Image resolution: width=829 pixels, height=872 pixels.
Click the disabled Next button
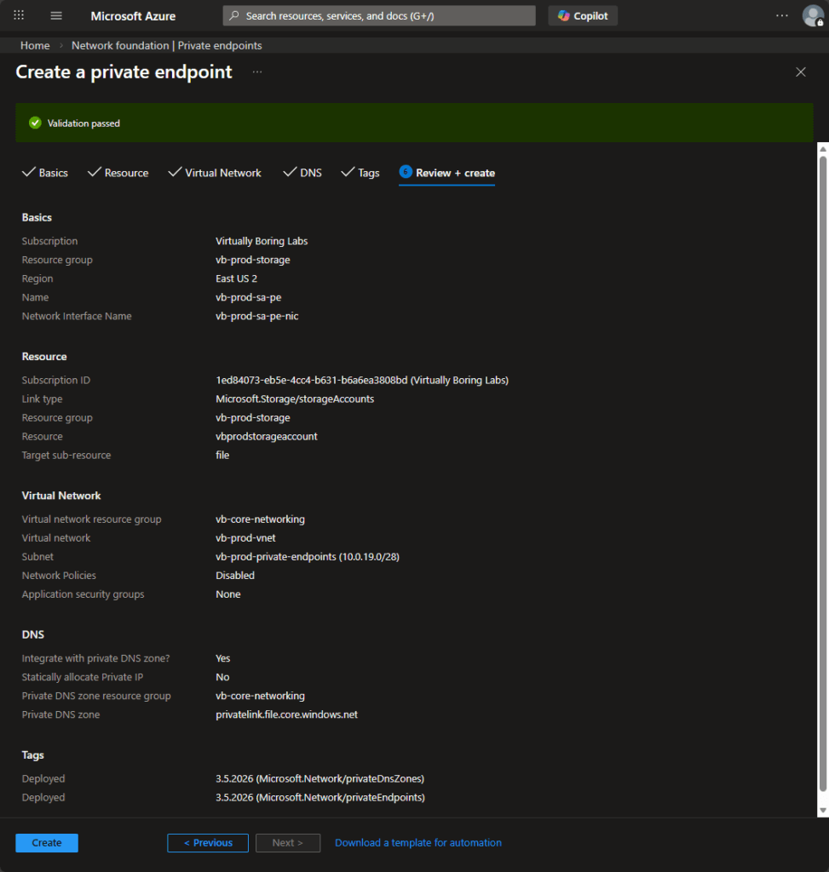coord(288,842)
